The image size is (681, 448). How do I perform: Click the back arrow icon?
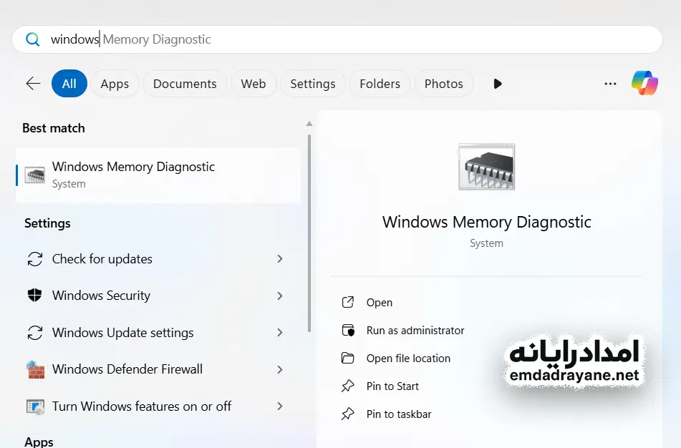[x=32, y=83]
